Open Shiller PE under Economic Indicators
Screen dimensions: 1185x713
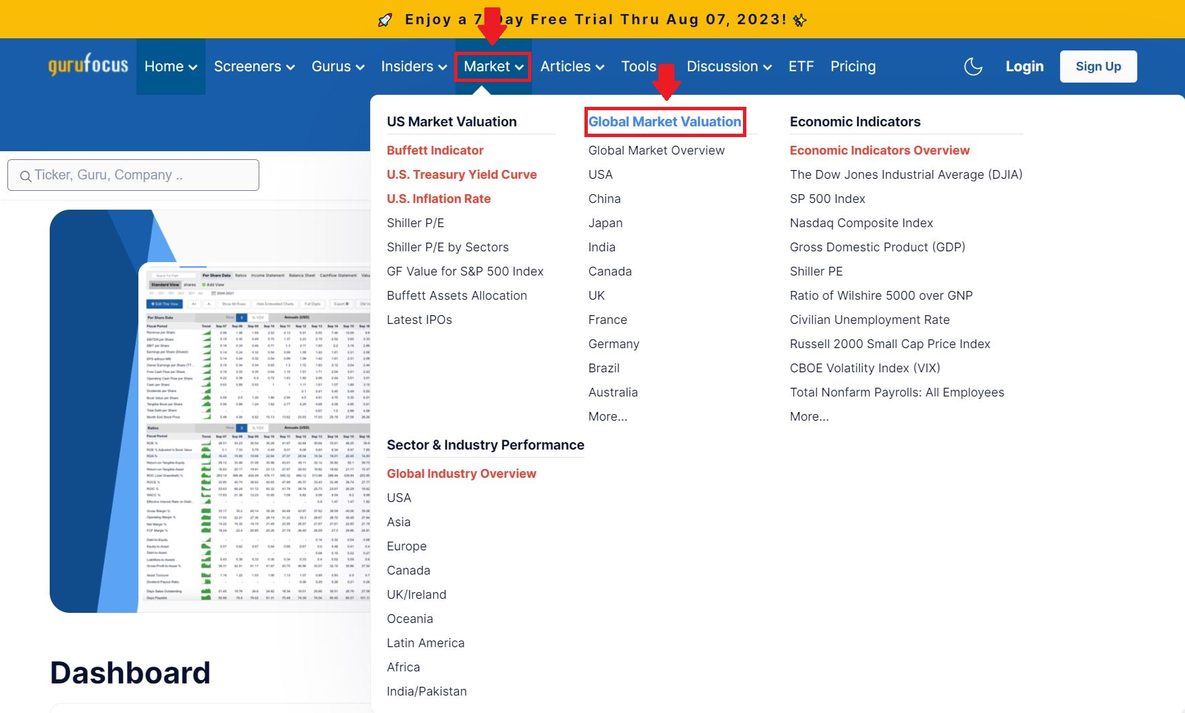coord(816,271)
